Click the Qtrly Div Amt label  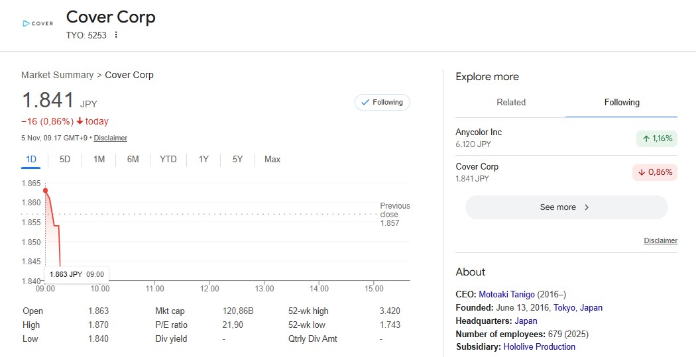(312, 339)
